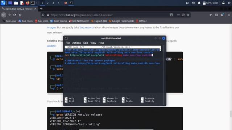
Task: Open the file manager from the panel
Action: pyautogui.click(x=16, y=3)
